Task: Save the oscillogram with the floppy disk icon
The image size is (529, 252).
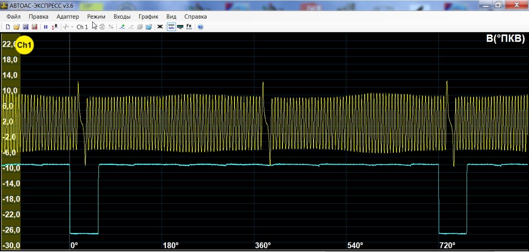Action: pos(26,27)
